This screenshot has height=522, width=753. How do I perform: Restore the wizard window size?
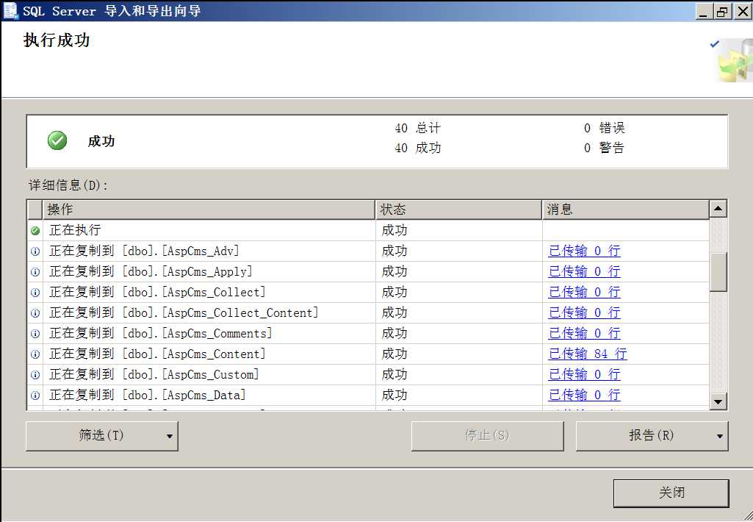(x=722, y=11)
